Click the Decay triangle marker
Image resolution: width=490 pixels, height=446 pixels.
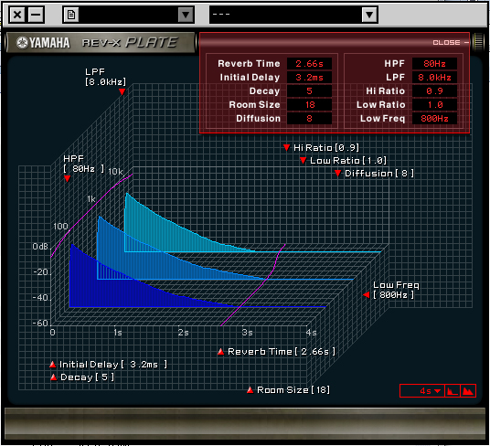pos(53,377)
